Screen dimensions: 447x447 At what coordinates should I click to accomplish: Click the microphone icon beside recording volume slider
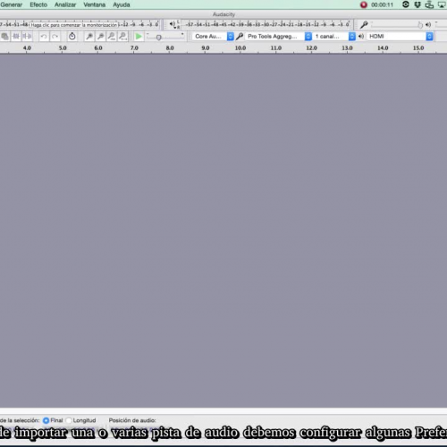click(x=364, y=25)
